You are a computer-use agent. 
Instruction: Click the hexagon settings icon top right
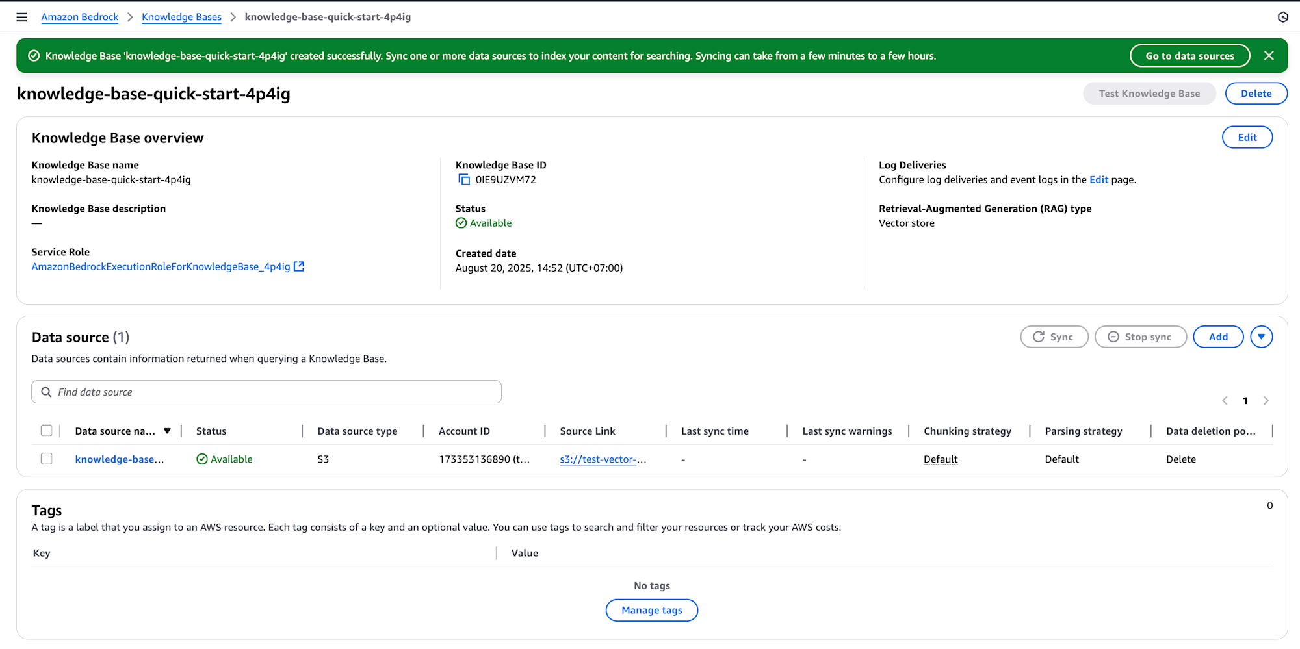click(1282, 17)
